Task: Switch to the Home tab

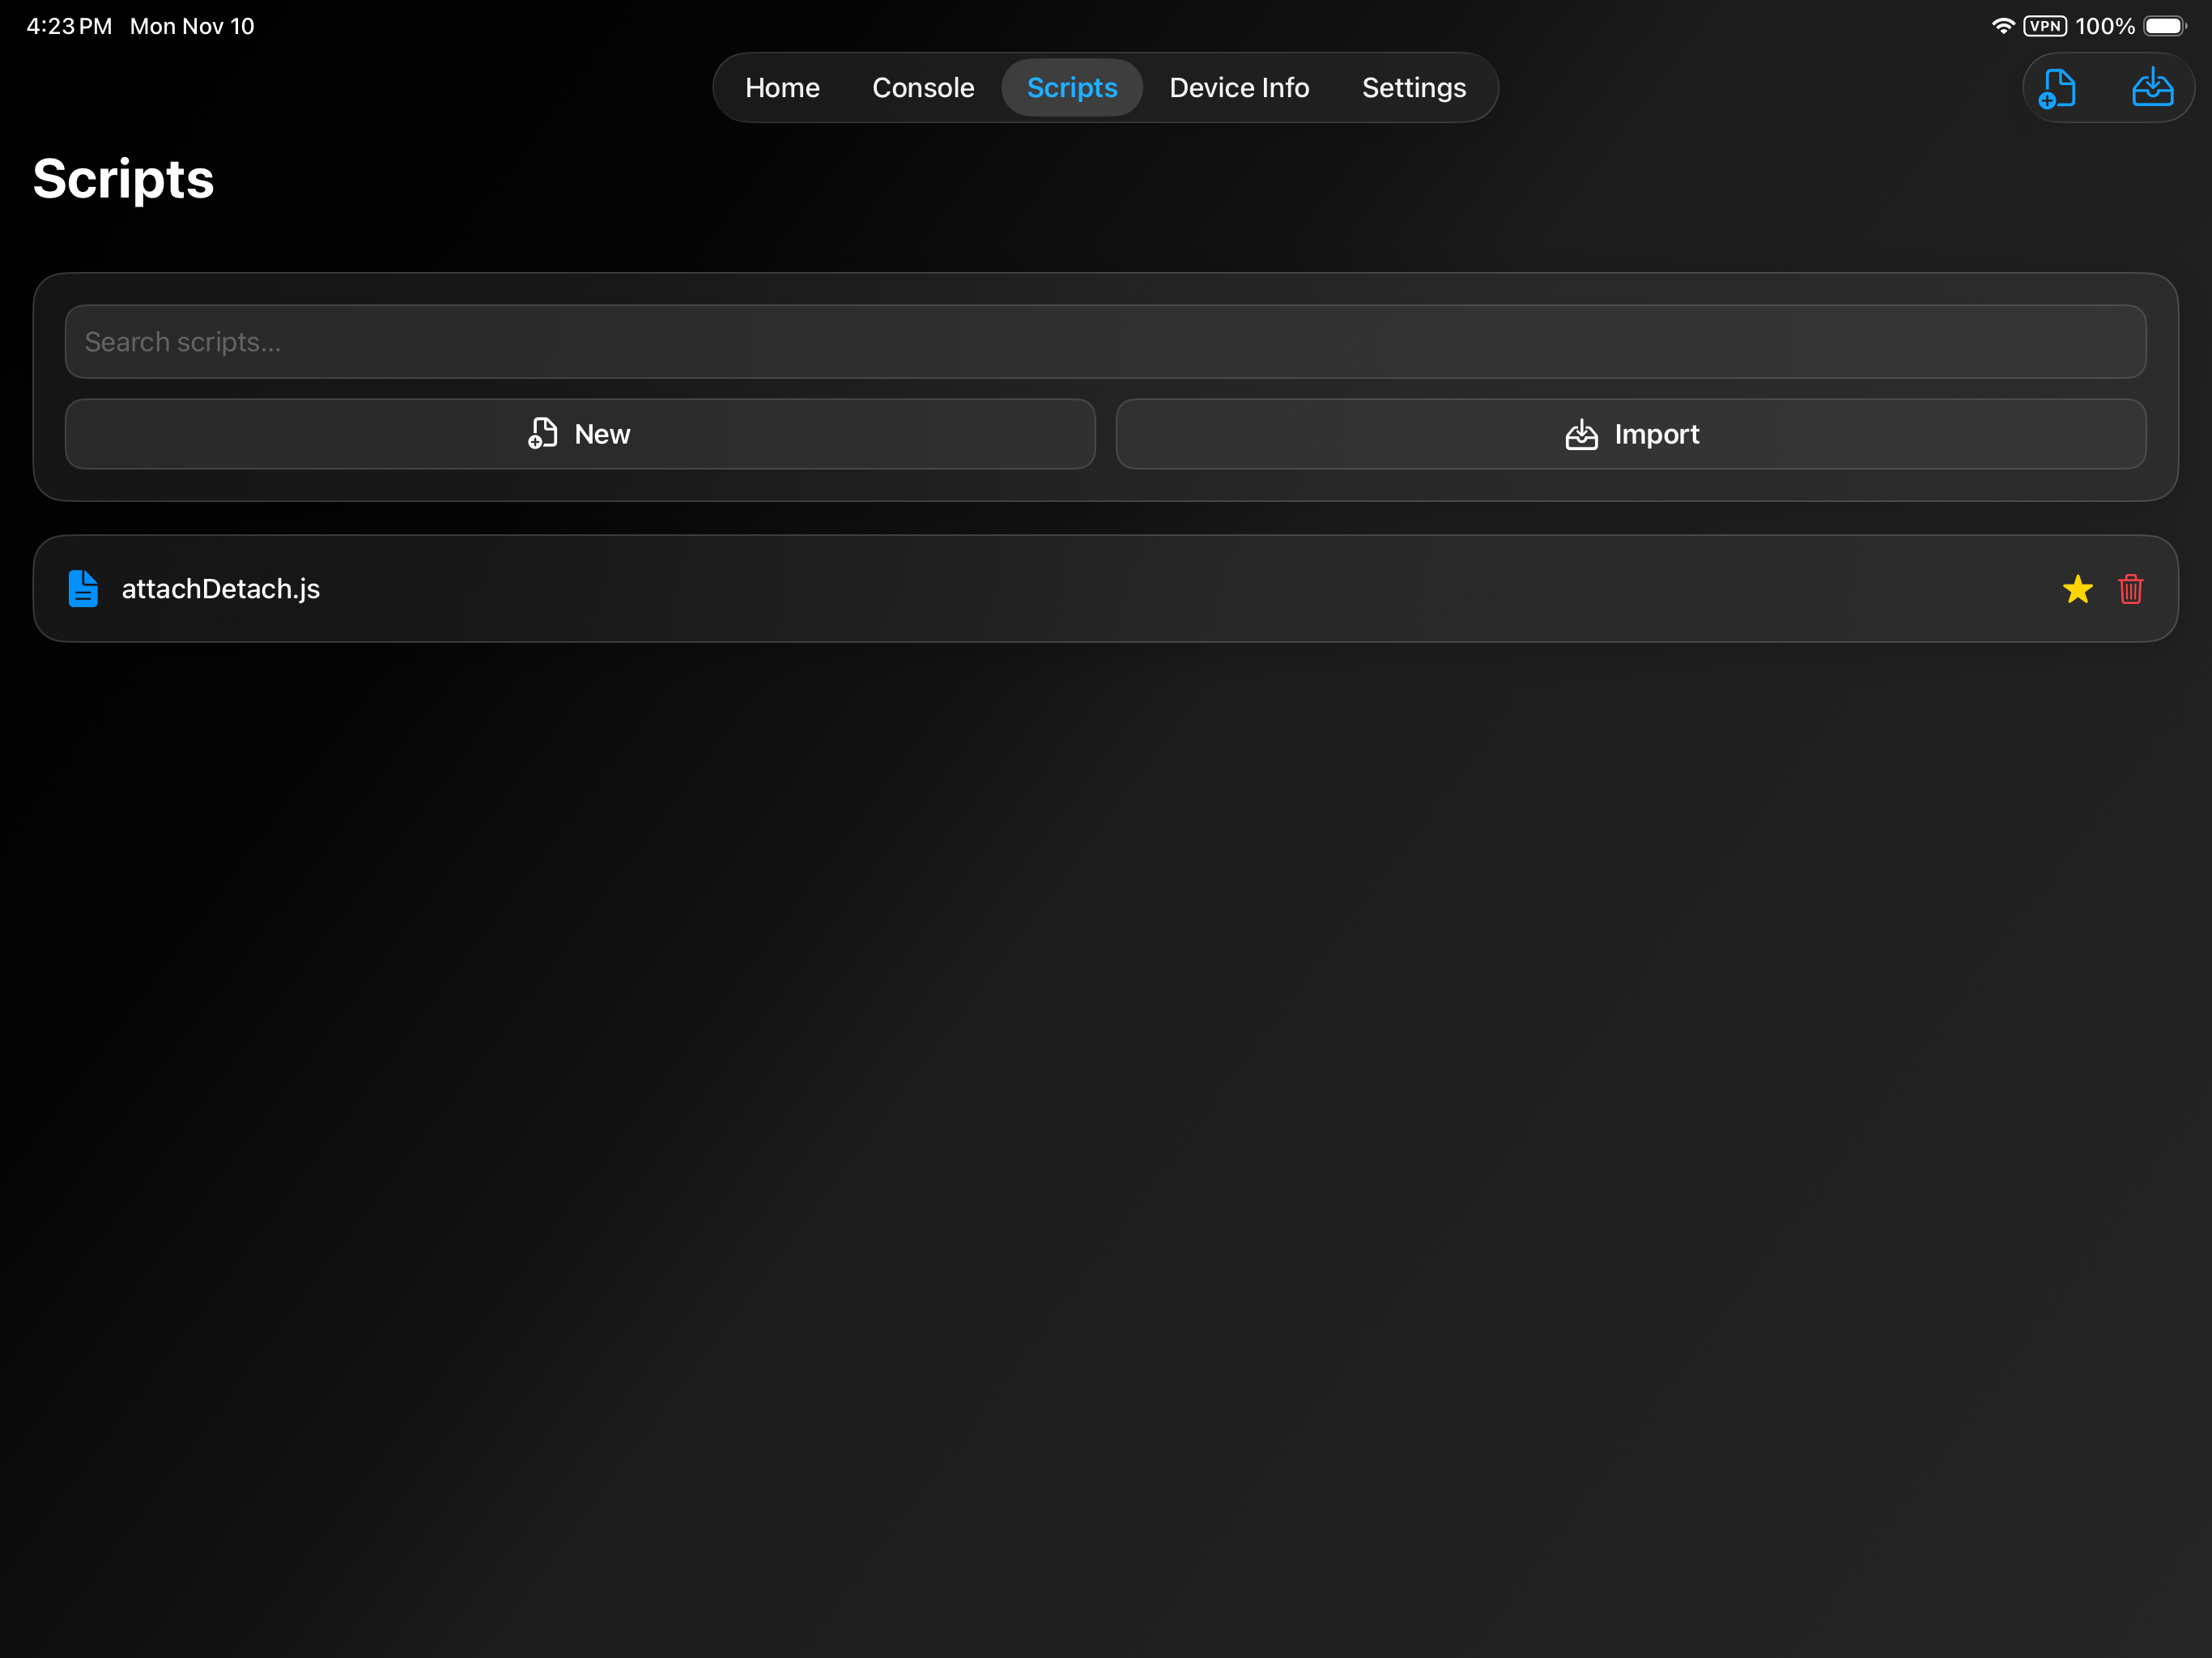Action: tap(782, 88)
